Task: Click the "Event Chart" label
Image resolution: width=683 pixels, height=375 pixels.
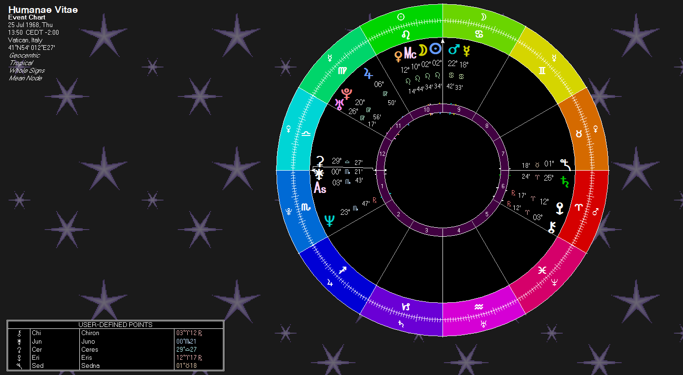Action: pyautogui.click(x=27, y=18)
